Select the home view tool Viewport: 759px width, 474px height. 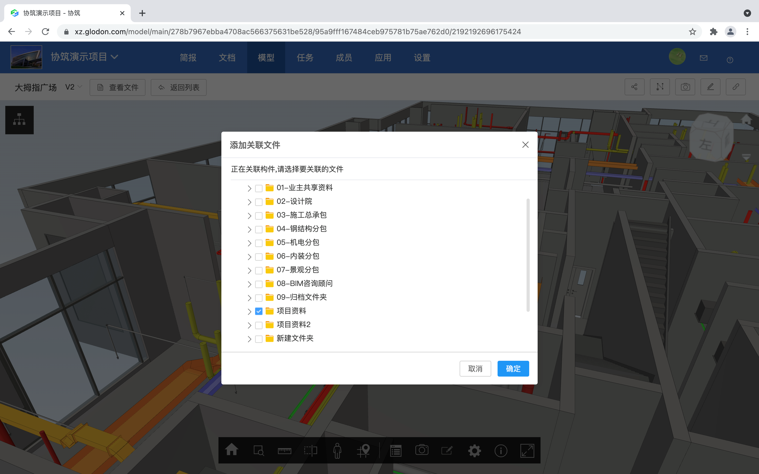[232, 451]
